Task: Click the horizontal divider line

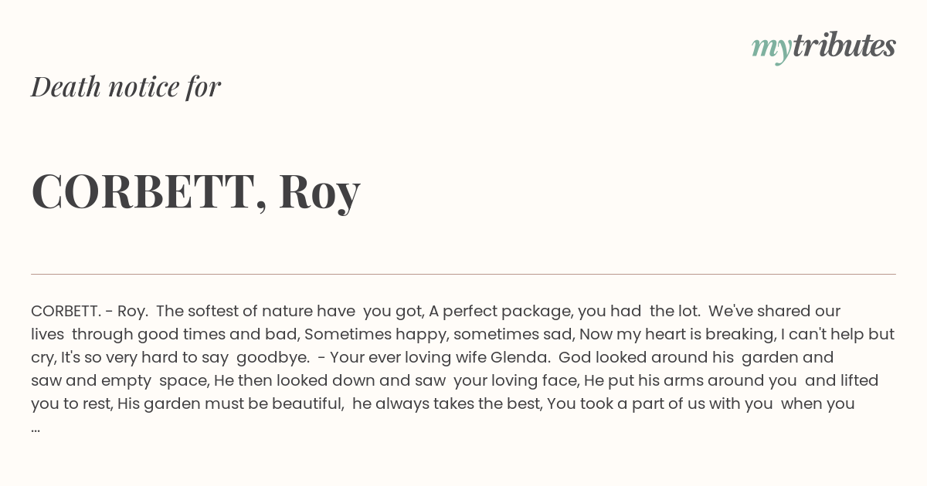Action: [463, 274]
